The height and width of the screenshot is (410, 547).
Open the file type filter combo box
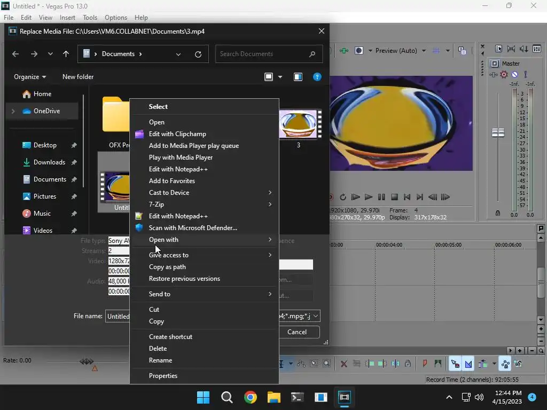click(299, 316)
